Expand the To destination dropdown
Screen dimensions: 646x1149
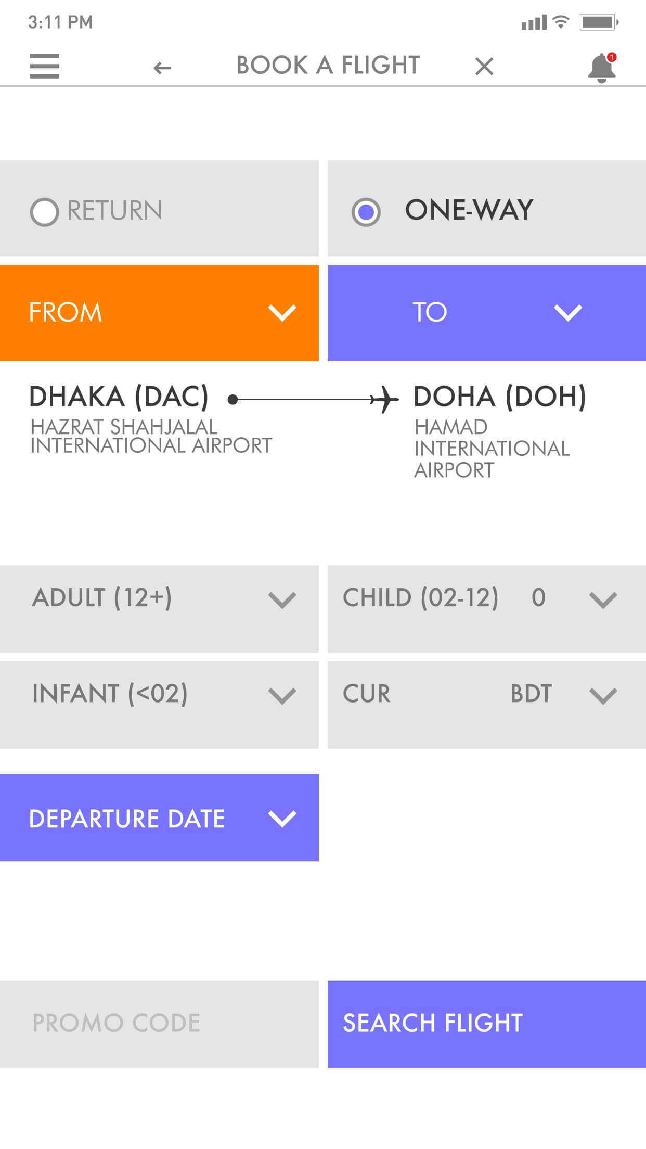coord(486,313)
